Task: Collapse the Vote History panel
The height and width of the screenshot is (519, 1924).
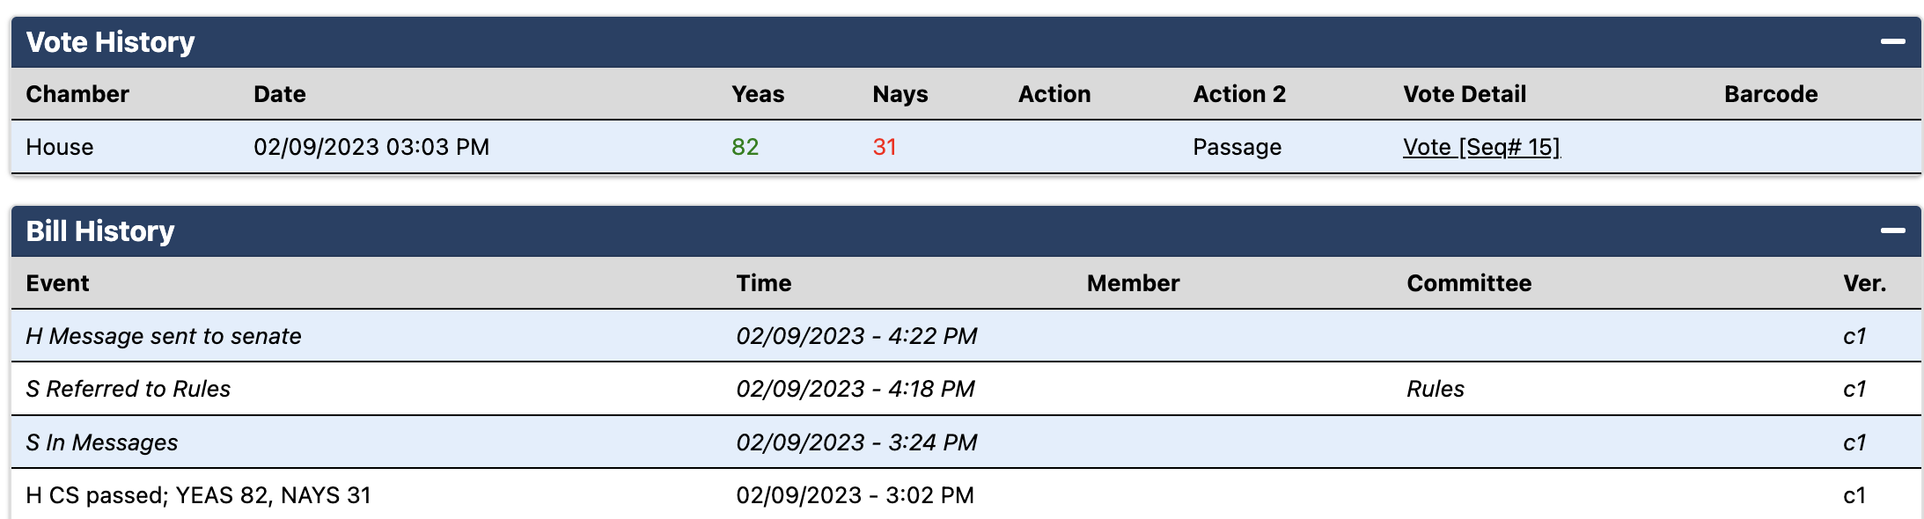Action: point(1892,41)
